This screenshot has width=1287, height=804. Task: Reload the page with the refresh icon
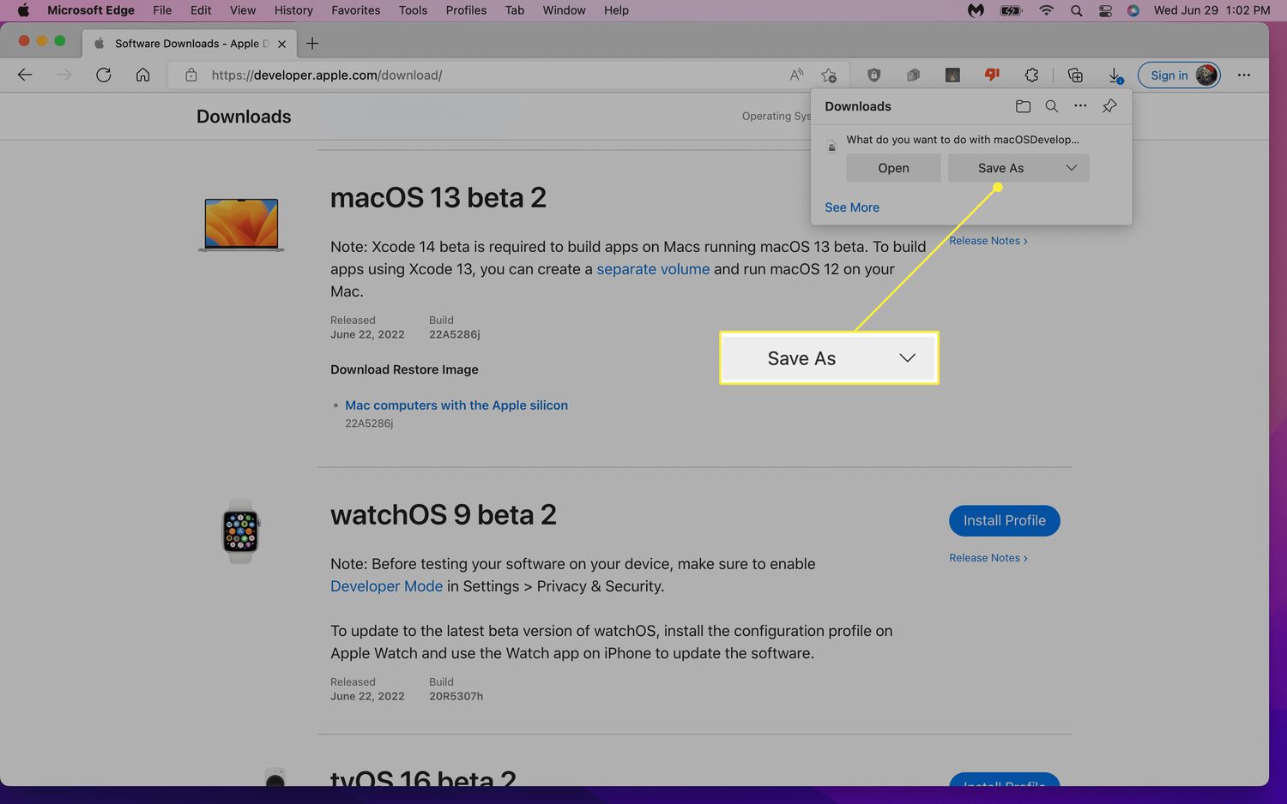pyautogui.click(x=104, y=75)
